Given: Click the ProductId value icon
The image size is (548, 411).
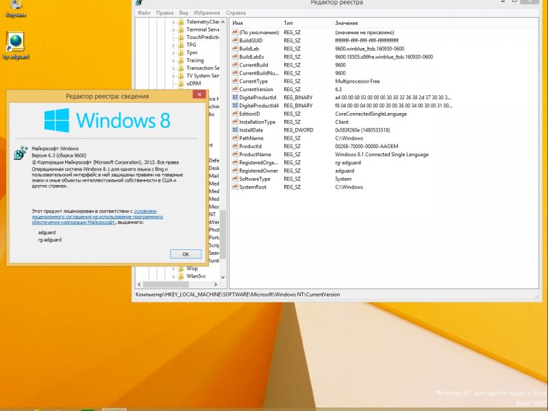Looking at the screenshot, I should (235, 146).
